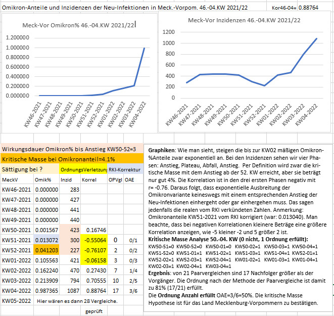Select Omik% value 0.105563 cell

(x=46, y=260)
